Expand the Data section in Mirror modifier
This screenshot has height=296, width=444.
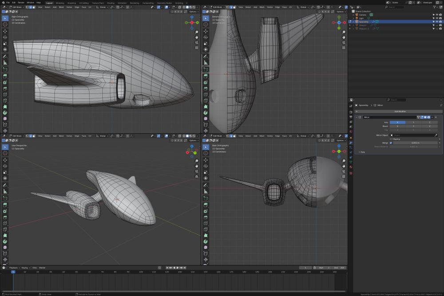[x=362, y=152]
